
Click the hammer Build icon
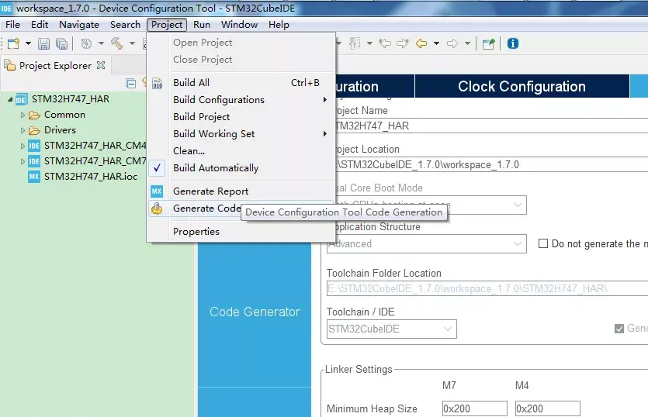[x=117, y=43]
